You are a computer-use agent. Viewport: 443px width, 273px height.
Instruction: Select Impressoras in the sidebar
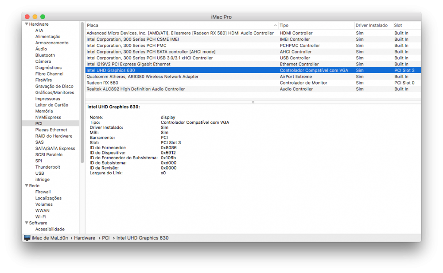47,99
